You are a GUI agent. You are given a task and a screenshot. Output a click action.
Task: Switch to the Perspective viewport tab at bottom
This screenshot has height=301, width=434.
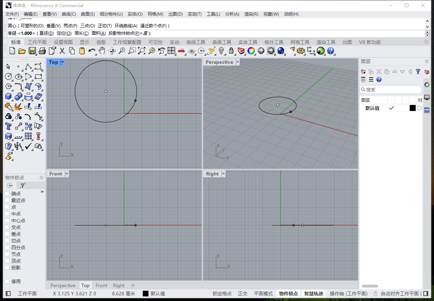(x=63, y=285)
